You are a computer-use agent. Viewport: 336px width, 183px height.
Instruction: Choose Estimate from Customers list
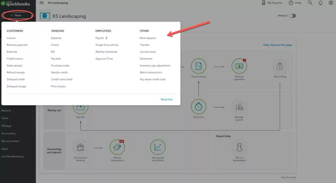[12, 52]
